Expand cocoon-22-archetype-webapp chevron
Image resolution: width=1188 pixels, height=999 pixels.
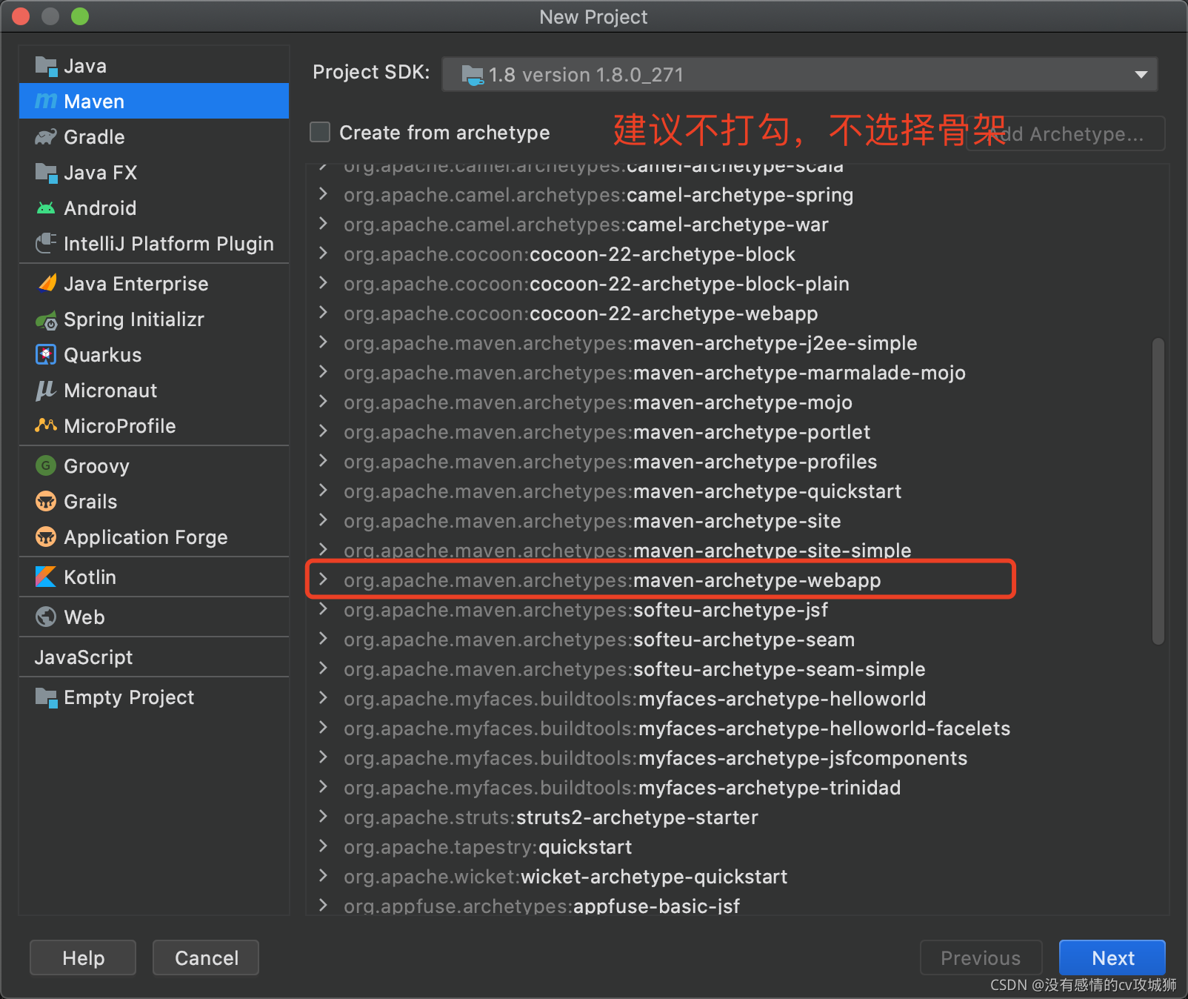(x=323, y=313)
